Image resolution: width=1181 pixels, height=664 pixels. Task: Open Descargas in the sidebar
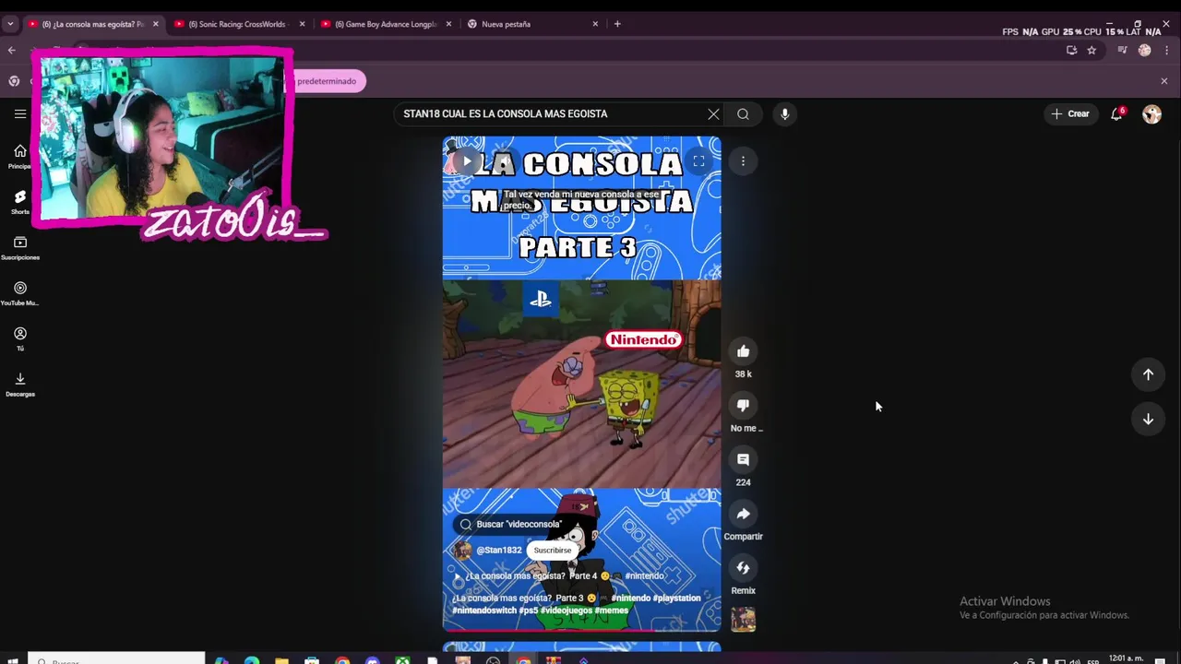point(19,384)
